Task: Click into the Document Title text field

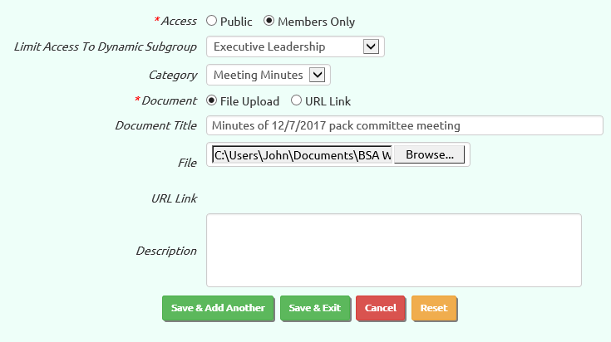Action: (405, 125)
